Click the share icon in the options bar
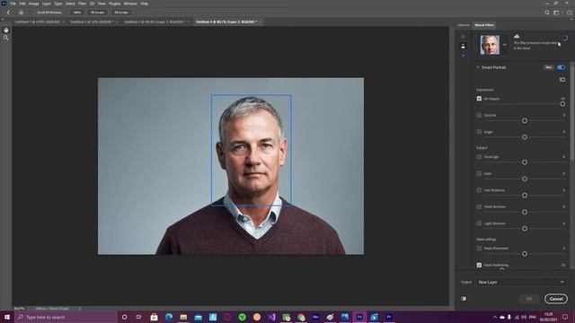The height and width of the screenshot is (323, 575). click(570, 13)
